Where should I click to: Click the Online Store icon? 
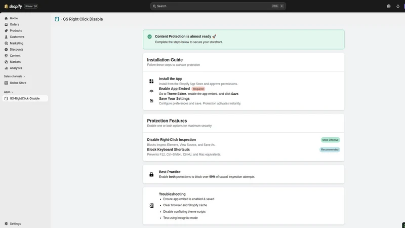[6, 83]
